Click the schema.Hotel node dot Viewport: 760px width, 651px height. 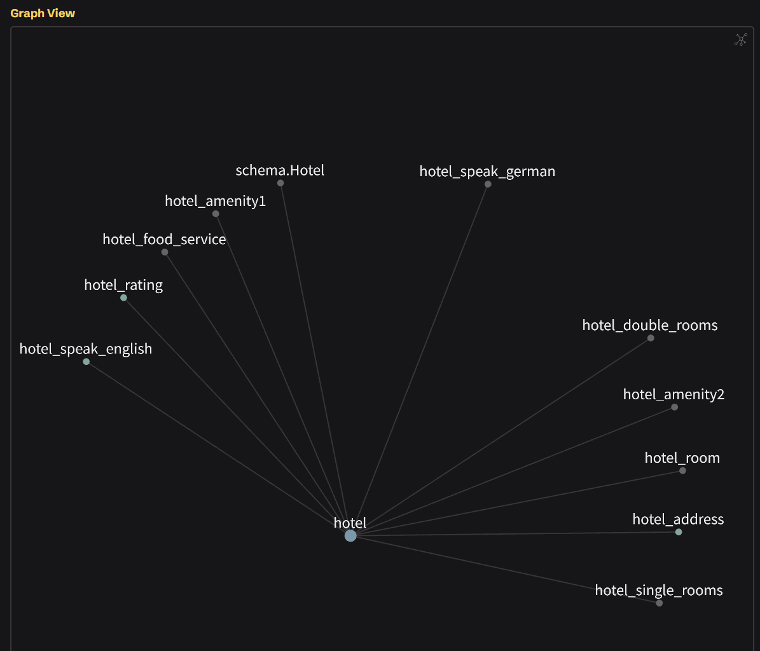coord(280,183)
